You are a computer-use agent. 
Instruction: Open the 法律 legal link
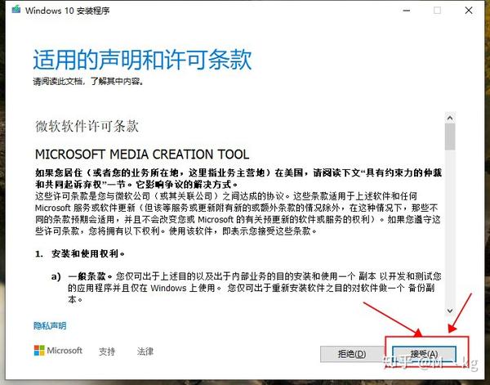coord(145,351)
